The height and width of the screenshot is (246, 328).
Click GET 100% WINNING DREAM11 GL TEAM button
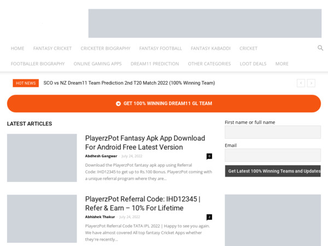click(164, 103)
